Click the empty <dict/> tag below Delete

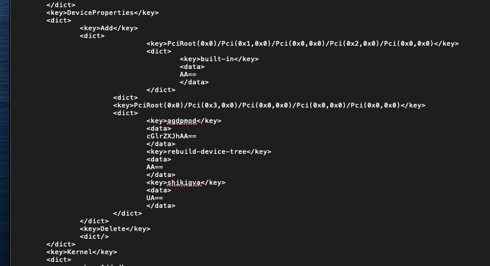(x=94, y=236)
